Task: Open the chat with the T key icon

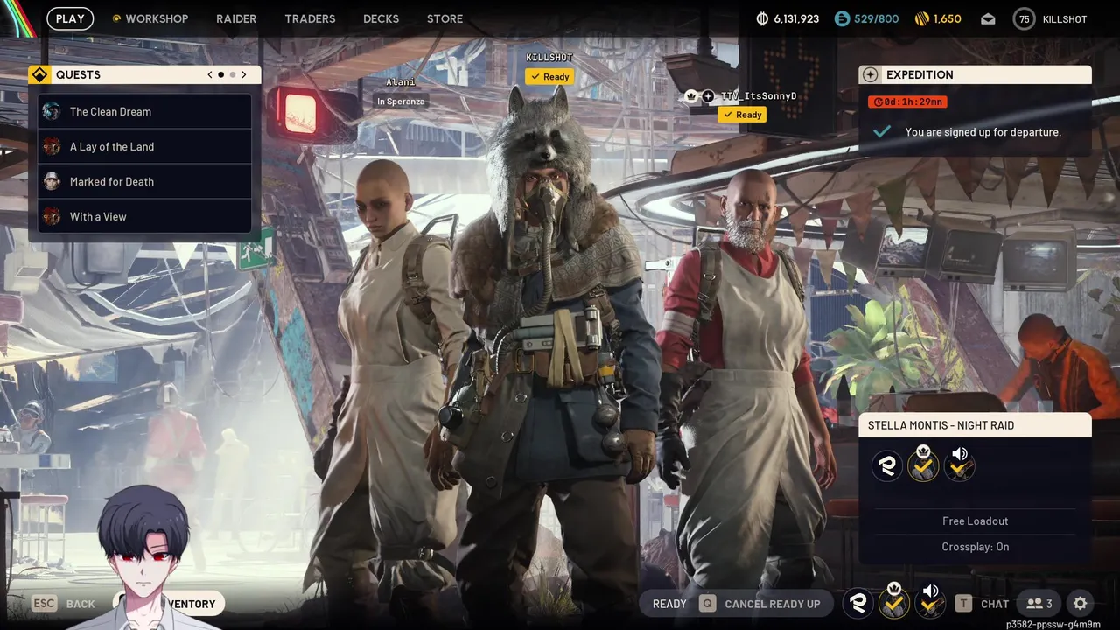Action: pyautogui.click(x=963, y=604)
